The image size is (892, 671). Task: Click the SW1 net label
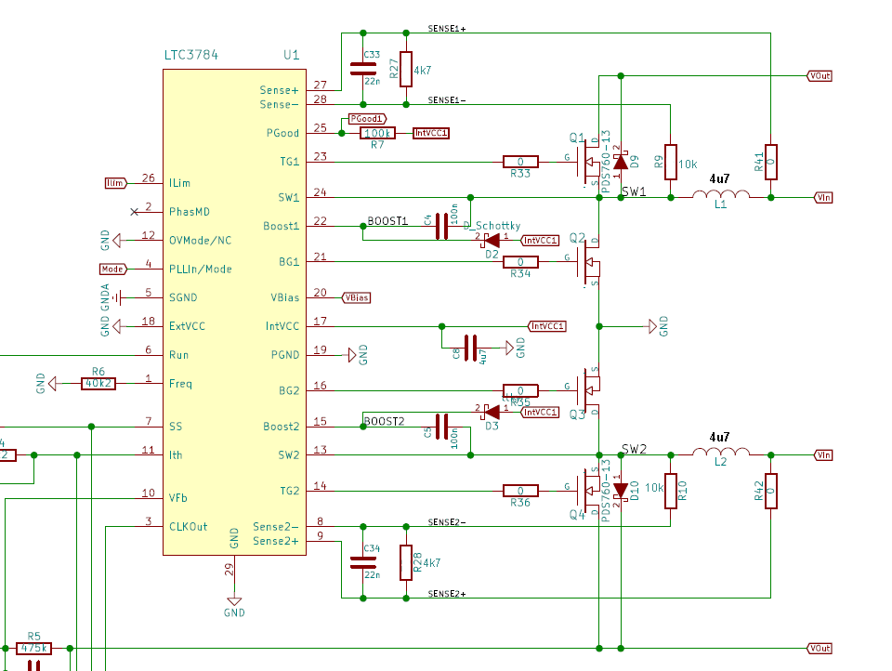pos(634,191)
